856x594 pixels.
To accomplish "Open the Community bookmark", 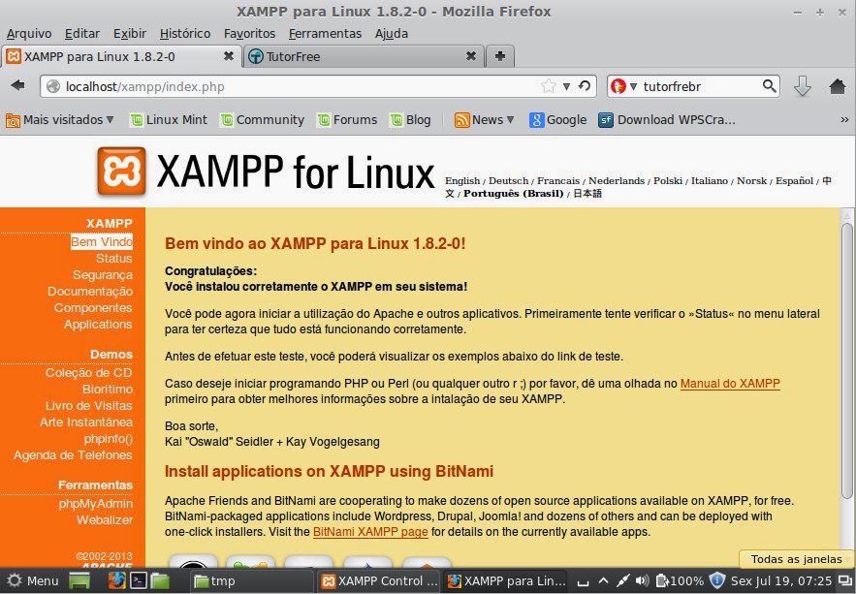I will [262, 119].
